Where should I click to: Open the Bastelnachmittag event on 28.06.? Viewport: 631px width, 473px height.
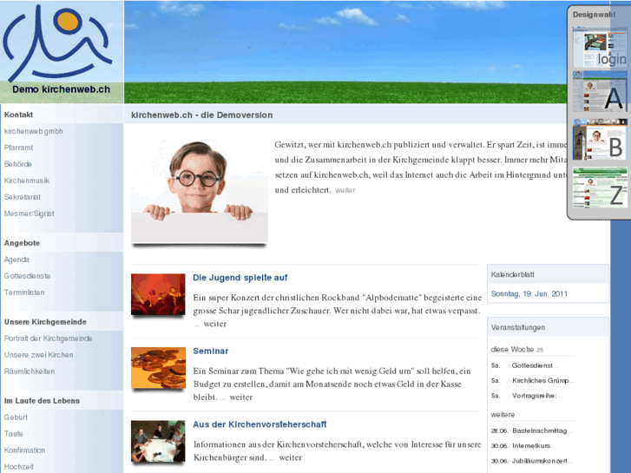click(x=542, y=430)
